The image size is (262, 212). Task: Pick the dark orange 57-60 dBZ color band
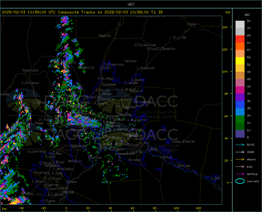click(x=240, y=46)
